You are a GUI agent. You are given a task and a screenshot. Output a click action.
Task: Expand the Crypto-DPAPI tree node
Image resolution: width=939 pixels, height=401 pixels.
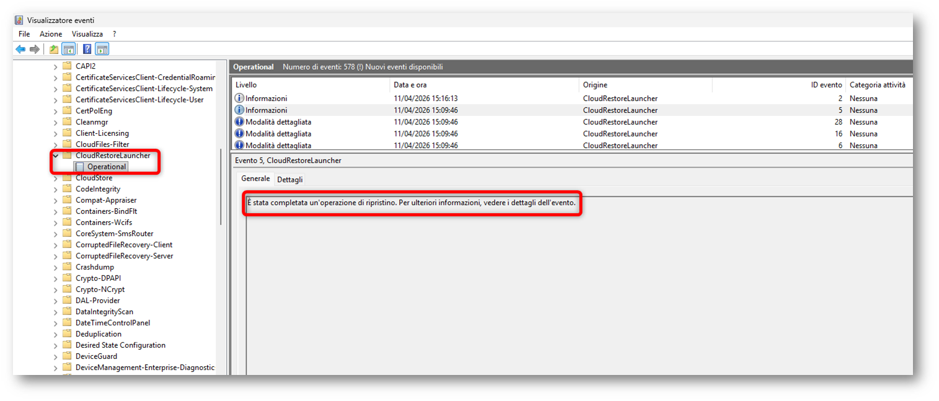pos(56,278)
